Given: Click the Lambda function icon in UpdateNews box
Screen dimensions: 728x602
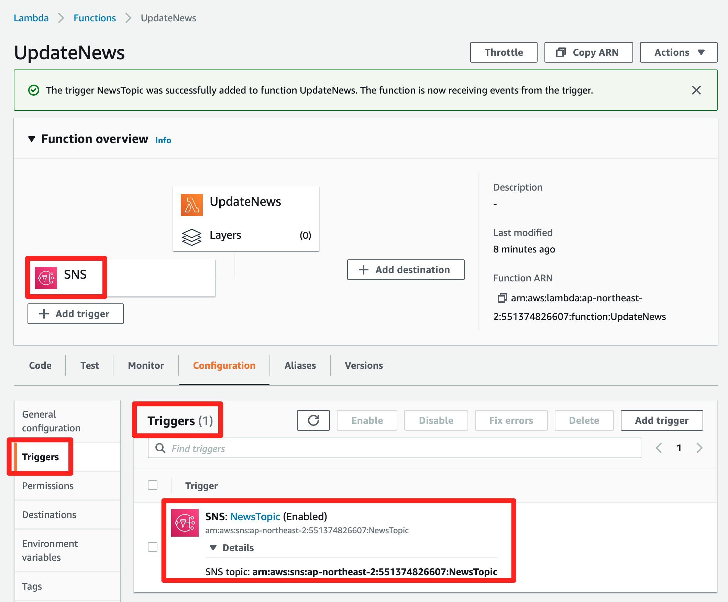Looking at the screenshot, I should (191, 205).
